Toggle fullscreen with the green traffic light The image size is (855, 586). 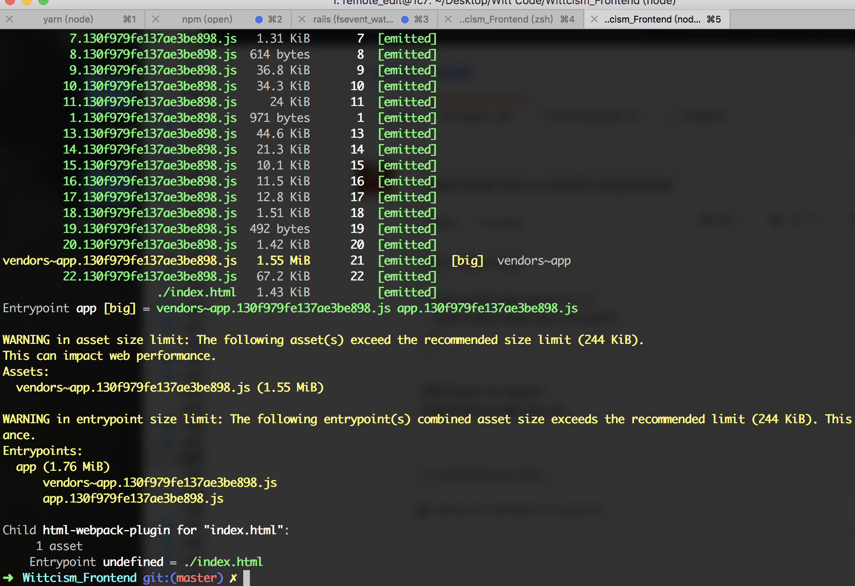pyautogui.click(x=43, y=2)
